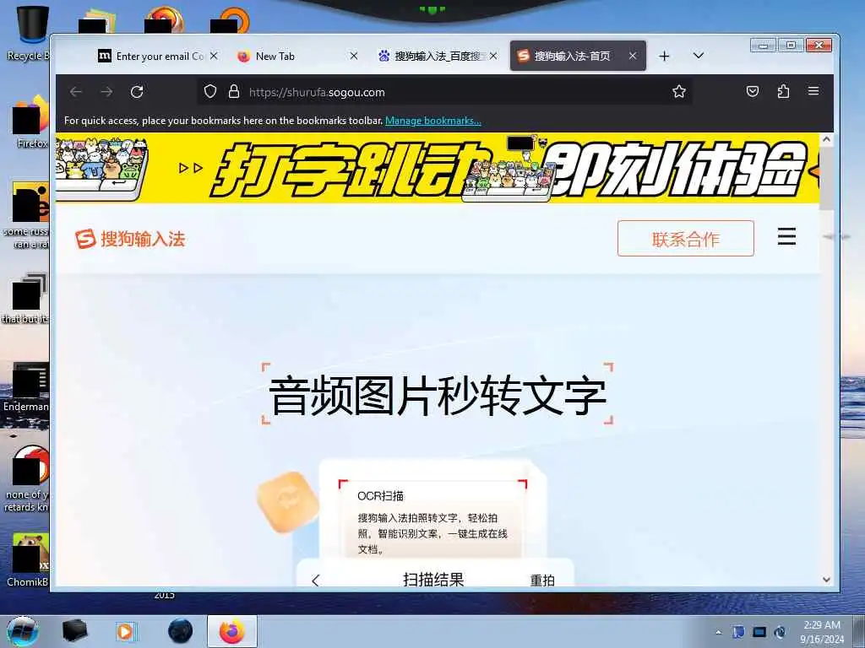This screenshot has width=865, height=648.
Task: Close the Enter your email tab
Action: (214, 57)
